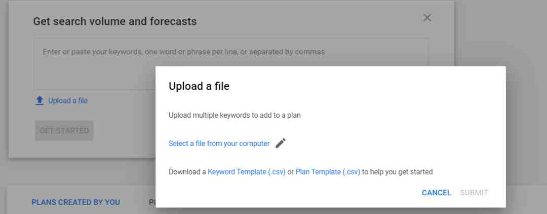547x214 pixels.
Task: Click the greyed-out GET STARTED button
Action: [x=64, y=130]
